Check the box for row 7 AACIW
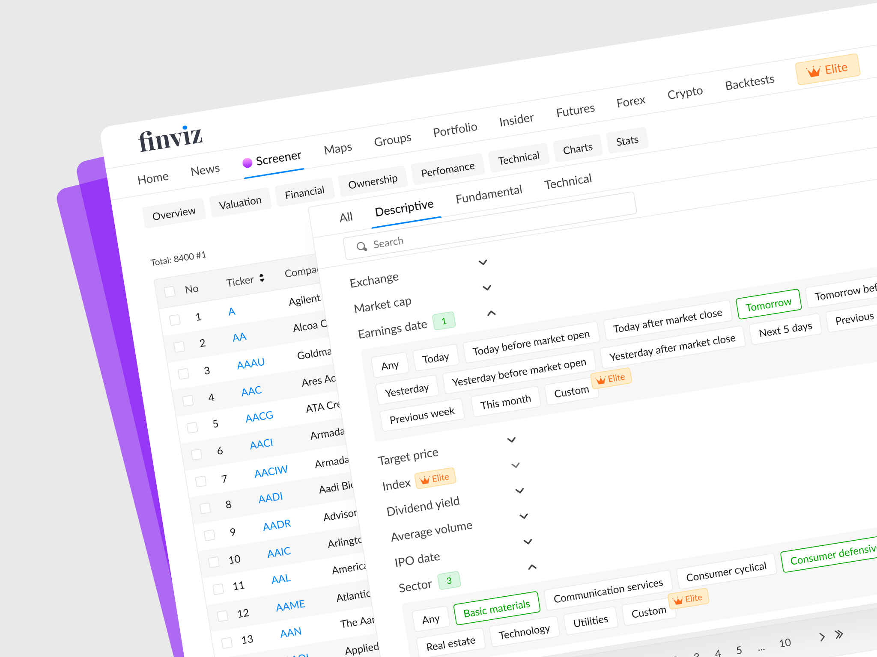 click(x=201, y=481)
